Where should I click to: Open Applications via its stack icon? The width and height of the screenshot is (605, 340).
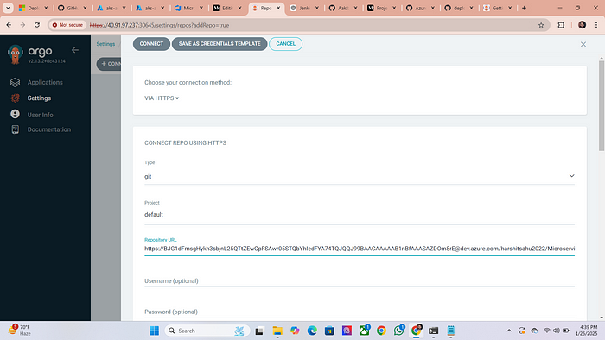15,82
